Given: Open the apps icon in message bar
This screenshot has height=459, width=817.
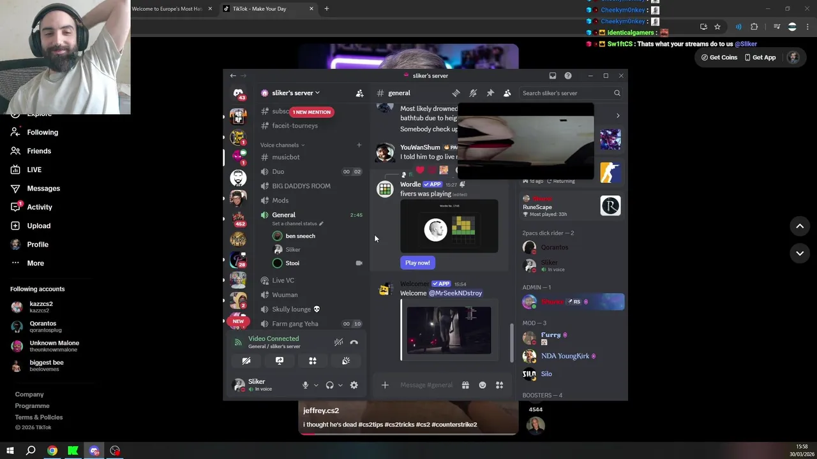Looking at the screenshot, I should click(x=500, y=385).
